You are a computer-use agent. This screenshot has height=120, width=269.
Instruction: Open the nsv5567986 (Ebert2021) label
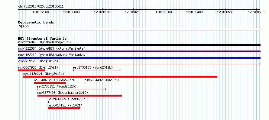(38, 67)
